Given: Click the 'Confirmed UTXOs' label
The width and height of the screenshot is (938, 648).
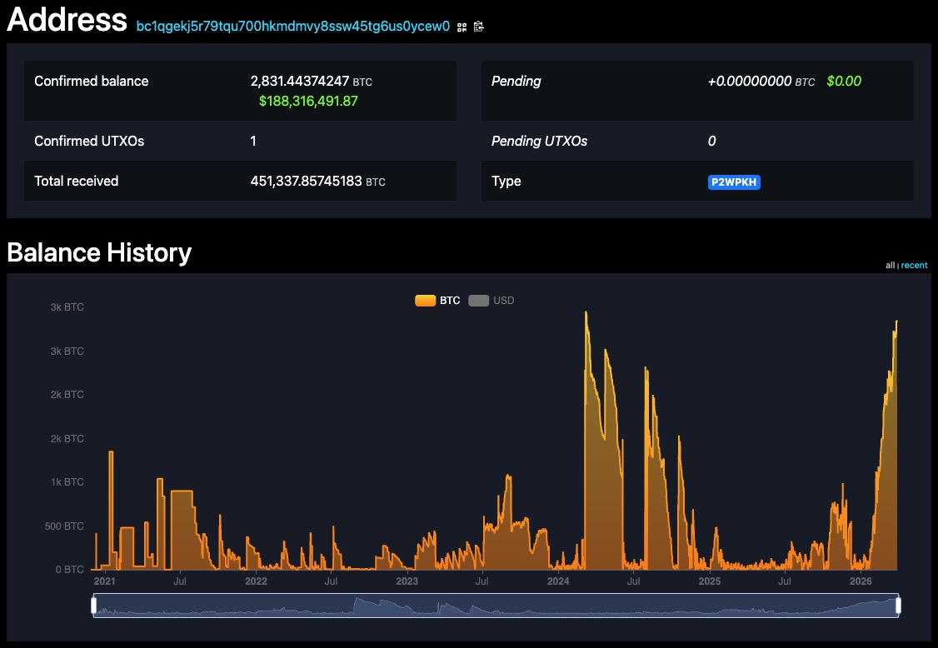Looking at the screenshot, I should pos(89,142).
